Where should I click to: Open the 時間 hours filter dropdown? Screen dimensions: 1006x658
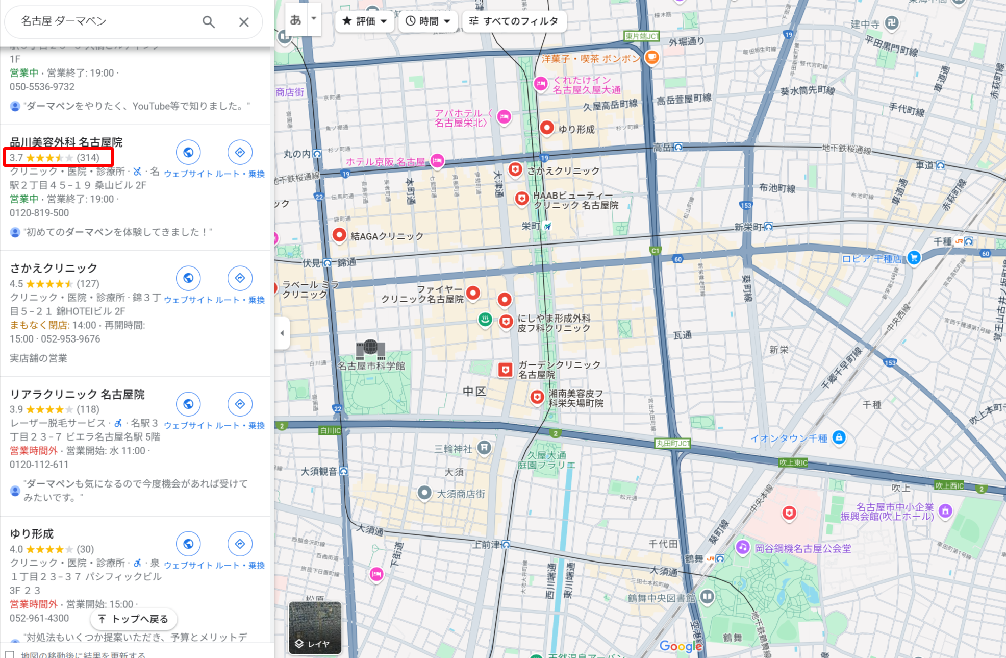click(x=428, y=21)
